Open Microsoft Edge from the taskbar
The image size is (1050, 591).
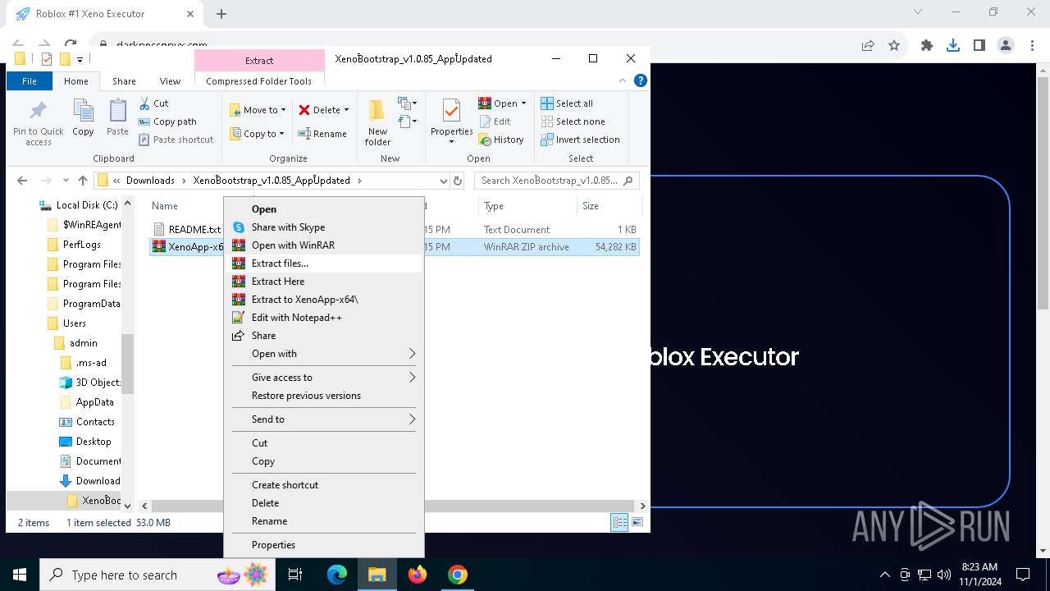pos(337,575)
